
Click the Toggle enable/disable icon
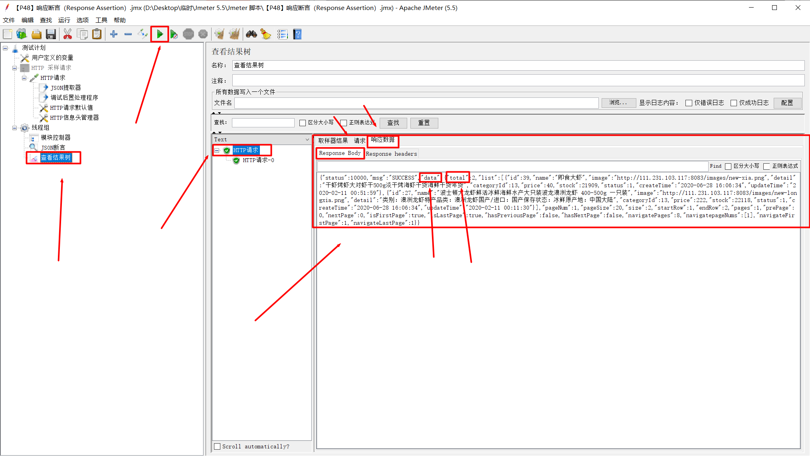tap(143, 34)
